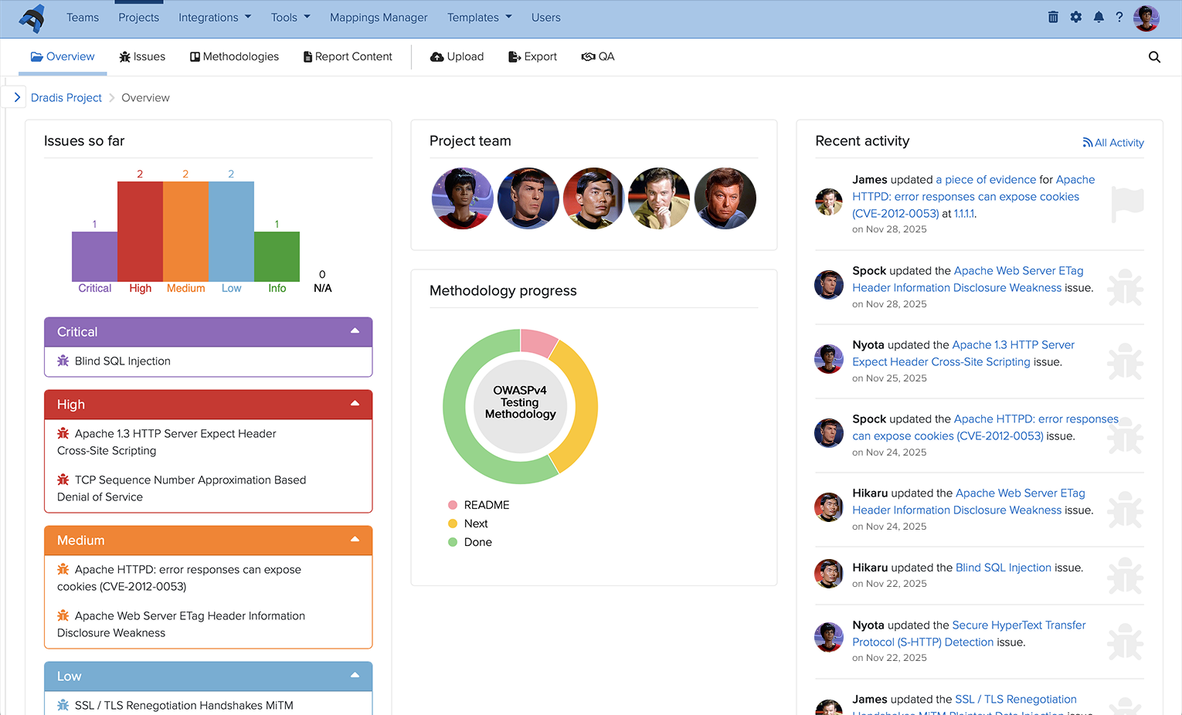
Task: Click the Blind SQL Injection issue link
Action: pyautogui.click(x=121, y=361)
